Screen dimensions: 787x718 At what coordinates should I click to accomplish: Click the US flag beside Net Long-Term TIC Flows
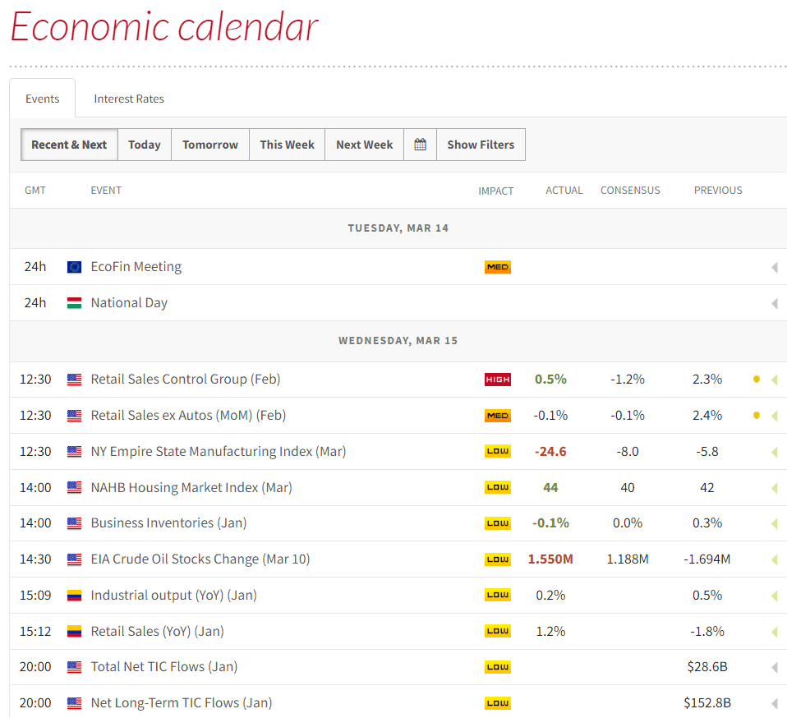74,703
